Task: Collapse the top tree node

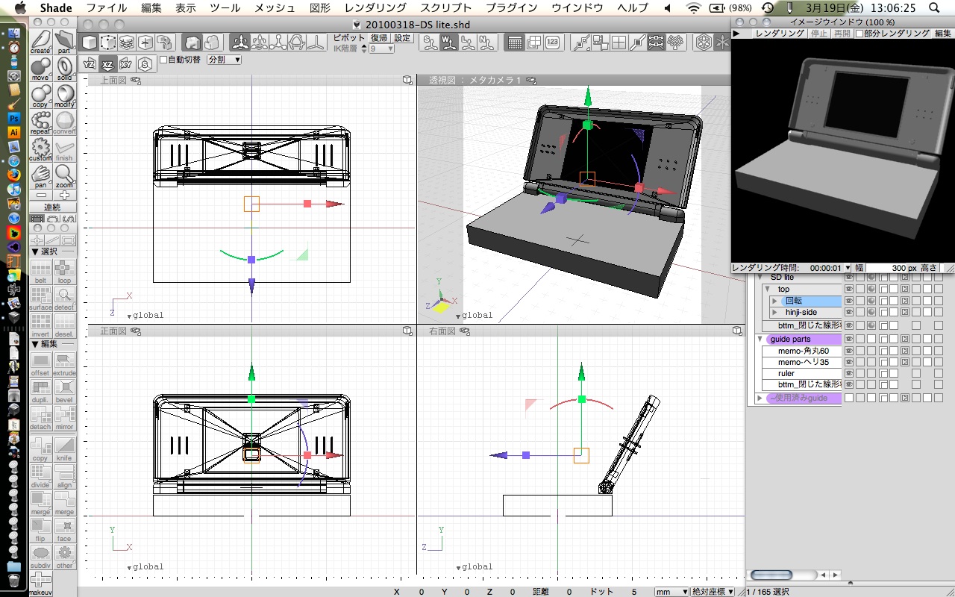Action: [768, 289]
